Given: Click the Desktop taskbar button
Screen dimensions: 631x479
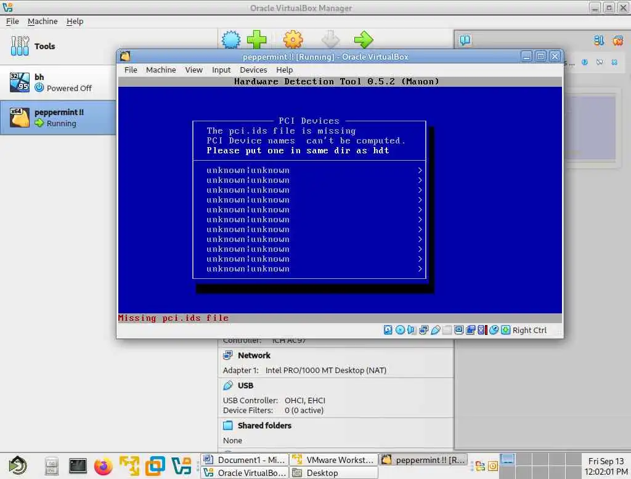Looking at the screenshot, I should pyautogui.click(x=333, y=473).
